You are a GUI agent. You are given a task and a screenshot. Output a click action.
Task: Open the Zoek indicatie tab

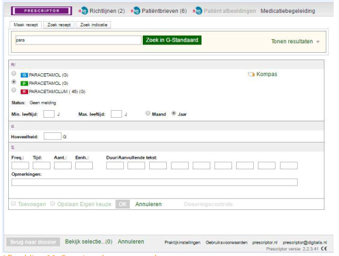pos(93,25)
